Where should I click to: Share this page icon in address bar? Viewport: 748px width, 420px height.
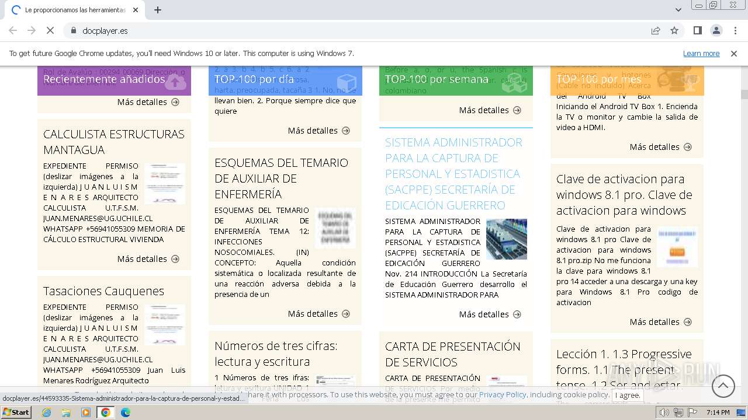click(x=656, y=30)
